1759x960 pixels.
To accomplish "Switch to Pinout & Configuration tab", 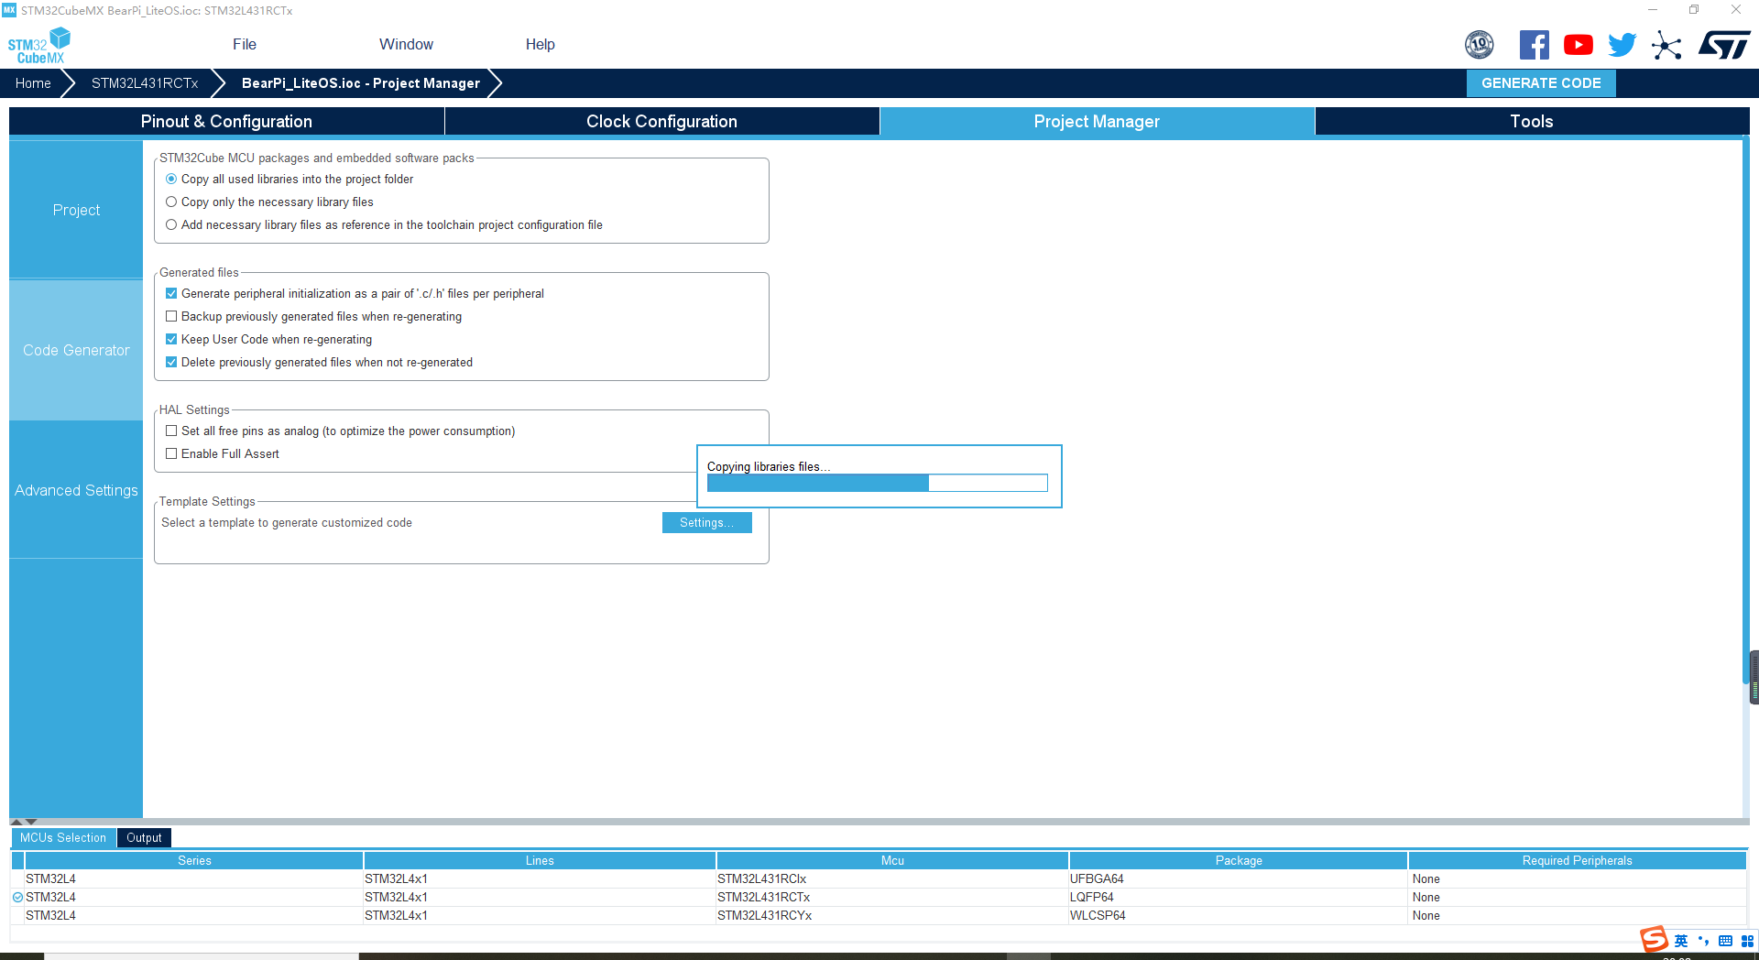I will tap(226, 122).
